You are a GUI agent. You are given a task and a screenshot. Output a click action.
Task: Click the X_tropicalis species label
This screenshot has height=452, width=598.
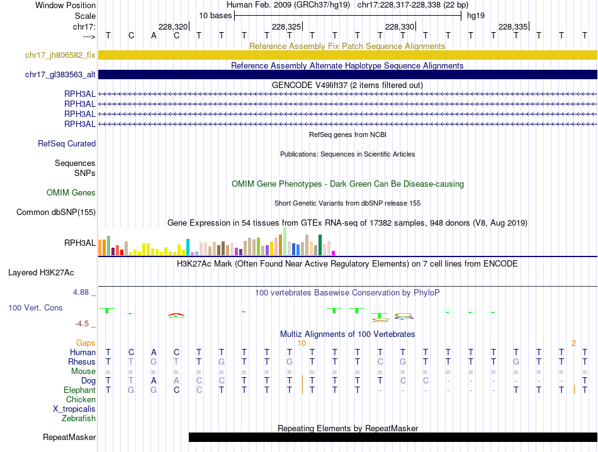74,409
